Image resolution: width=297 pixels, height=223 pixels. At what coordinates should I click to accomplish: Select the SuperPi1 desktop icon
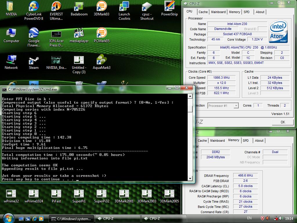pos(79,196)
